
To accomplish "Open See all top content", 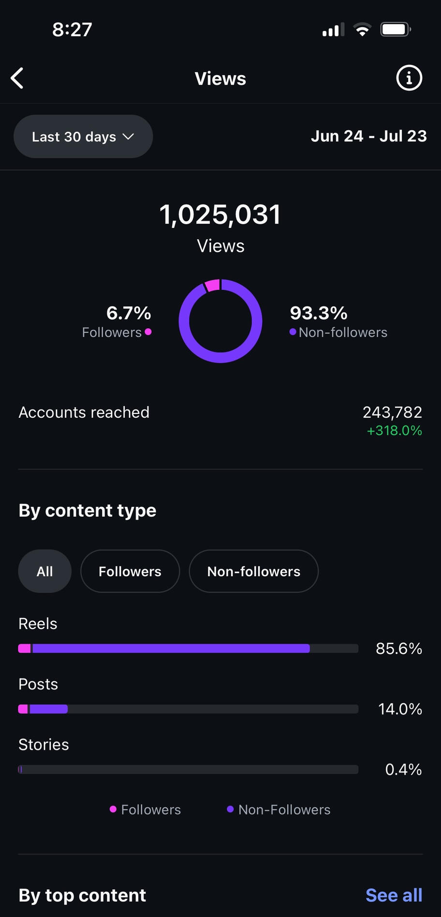I will pos(394,895).
